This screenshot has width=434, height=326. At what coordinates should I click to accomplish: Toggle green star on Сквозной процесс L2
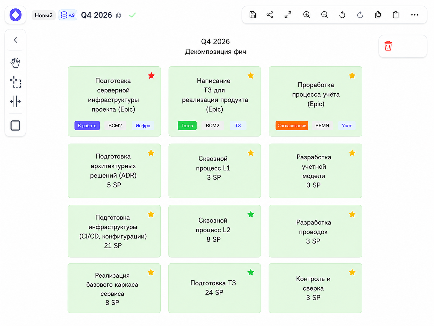pos(251,214)
